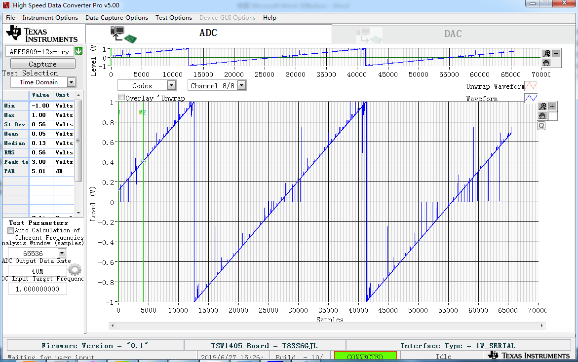Click the 1.000000000 input target frequency field
This screenshot has height=362, width=578.
(x=37, y=289)
